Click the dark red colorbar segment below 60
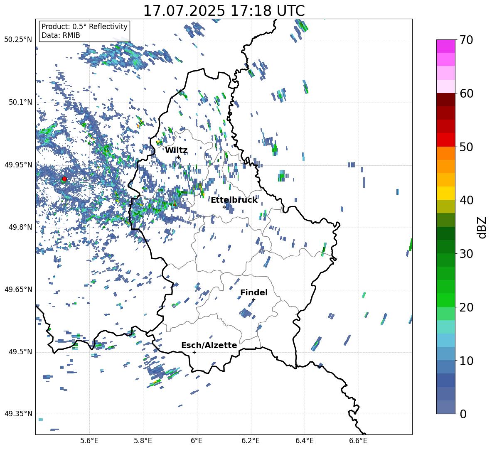 (x=445, y=100)
